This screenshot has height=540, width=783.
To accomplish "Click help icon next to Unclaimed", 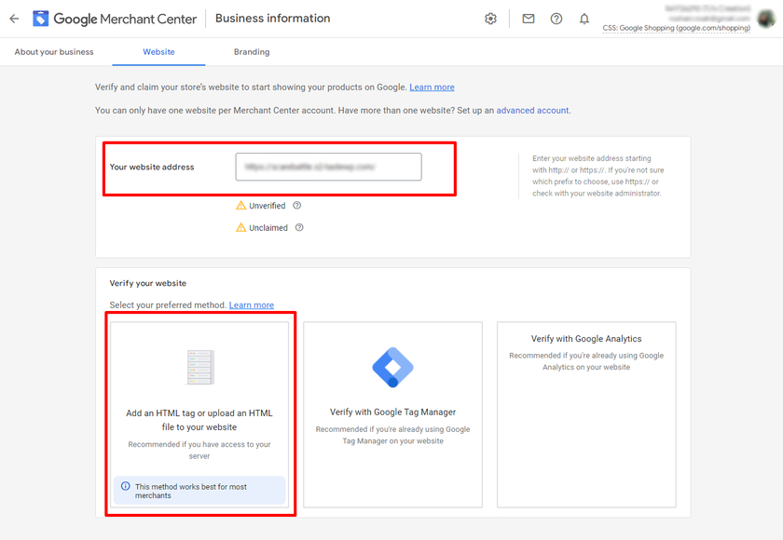I will click(299, 228).
